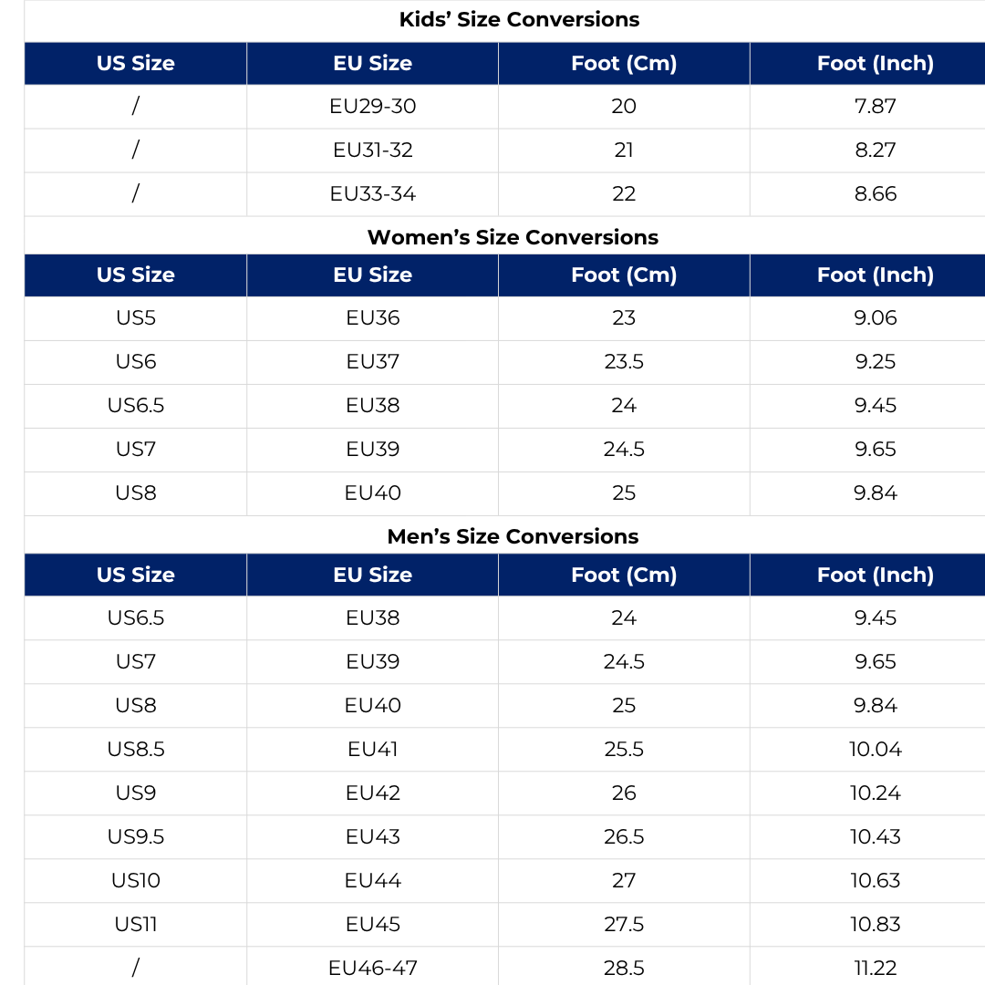Click the 11.22 inch value
Viewport: 985px width, 985px height.
click(x=875, y=968)
